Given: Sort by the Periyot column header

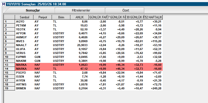Looking at the screenshot, I should 43,17.
